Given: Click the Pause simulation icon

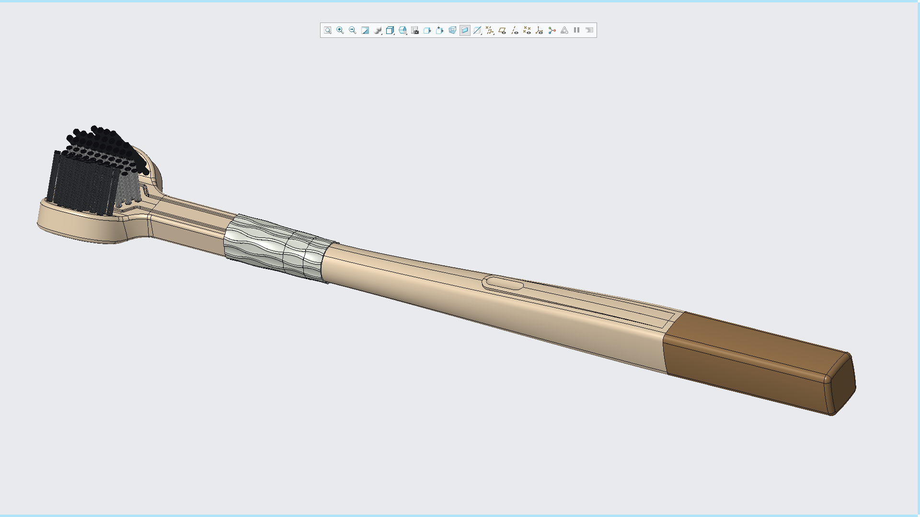Looking at the screenshot, I should tap(577, 30).
